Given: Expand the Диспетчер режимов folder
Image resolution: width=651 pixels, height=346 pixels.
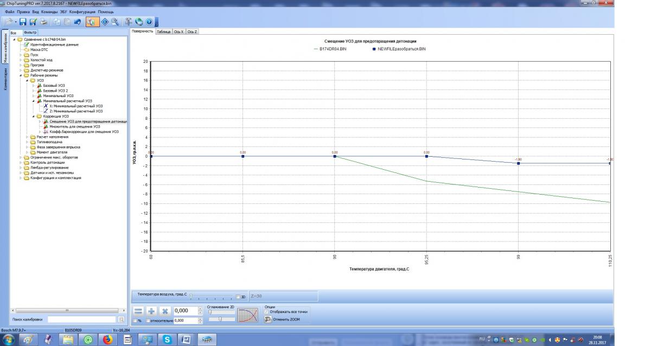Looking at the screenshot, I should [21, 70].
